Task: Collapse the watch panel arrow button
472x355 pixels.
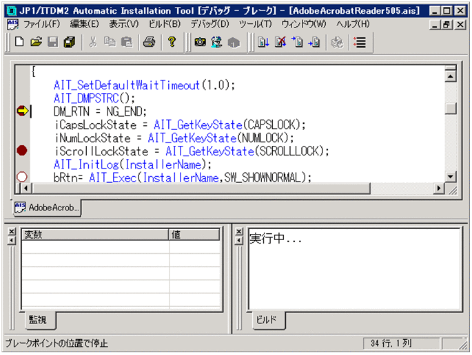Action: 12,241
